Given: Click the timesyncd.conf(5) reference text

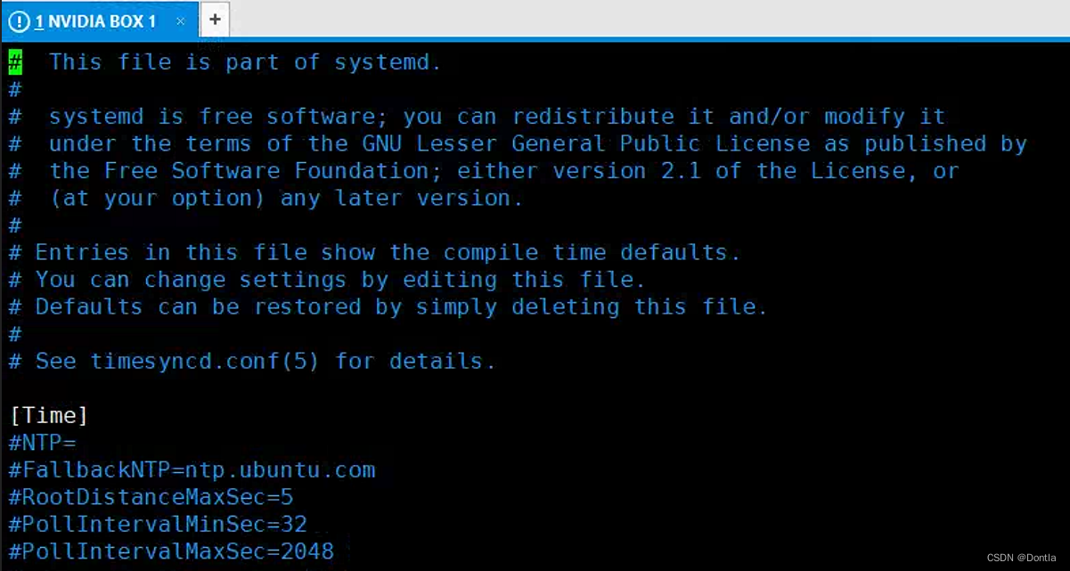Looking at the screenshot, I should (x=204, y=362).
